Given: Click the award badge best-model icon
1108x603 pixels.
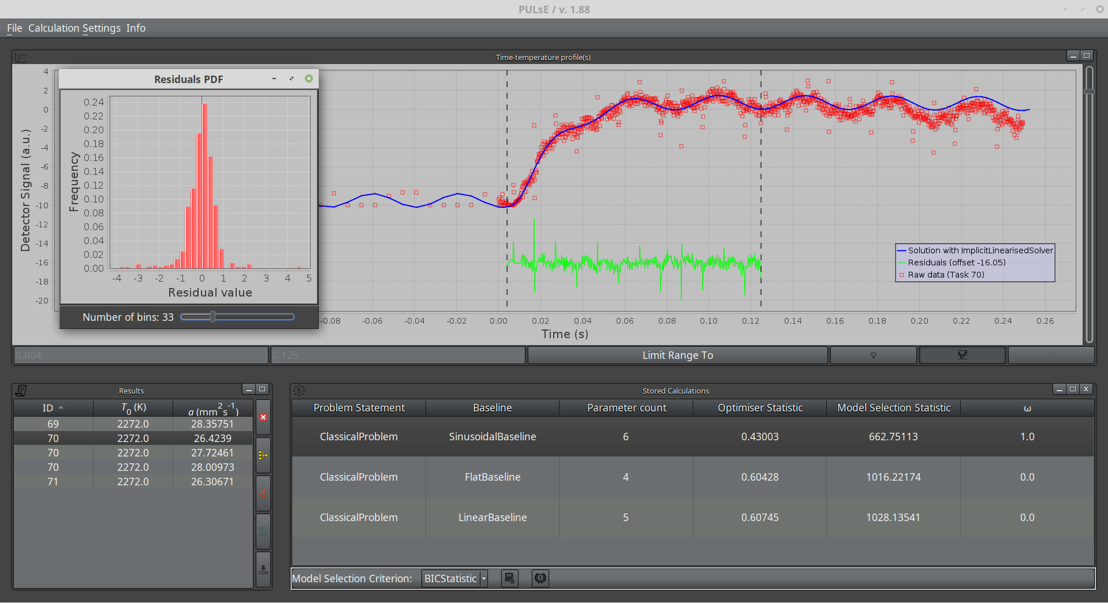Looking at the screenshot, I should pyautogui.click(x=540, y=578).
